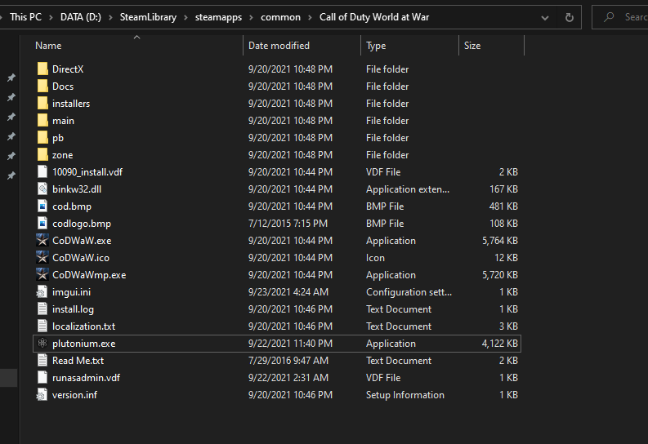Click the Type column header
Image resolution: width=648 pixels, height=444 pixels.
tap(376, 46)
